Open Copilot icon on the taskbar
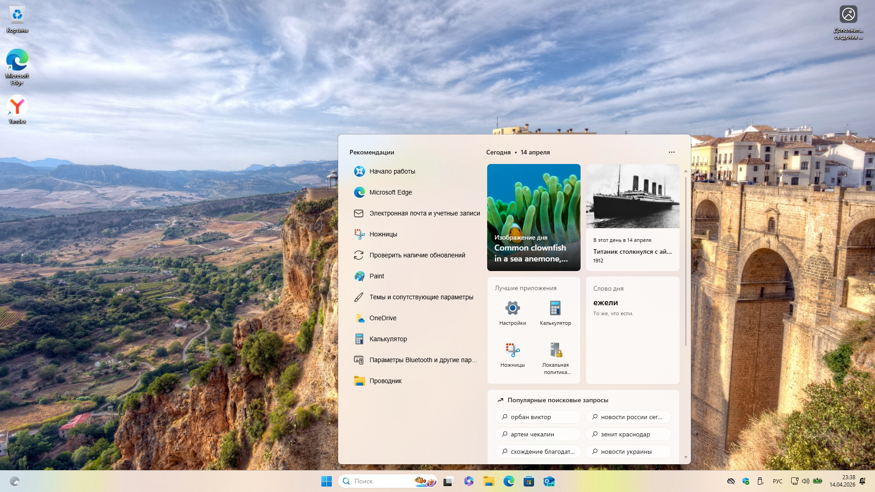875x492 pixels. (x=468, y=481)
